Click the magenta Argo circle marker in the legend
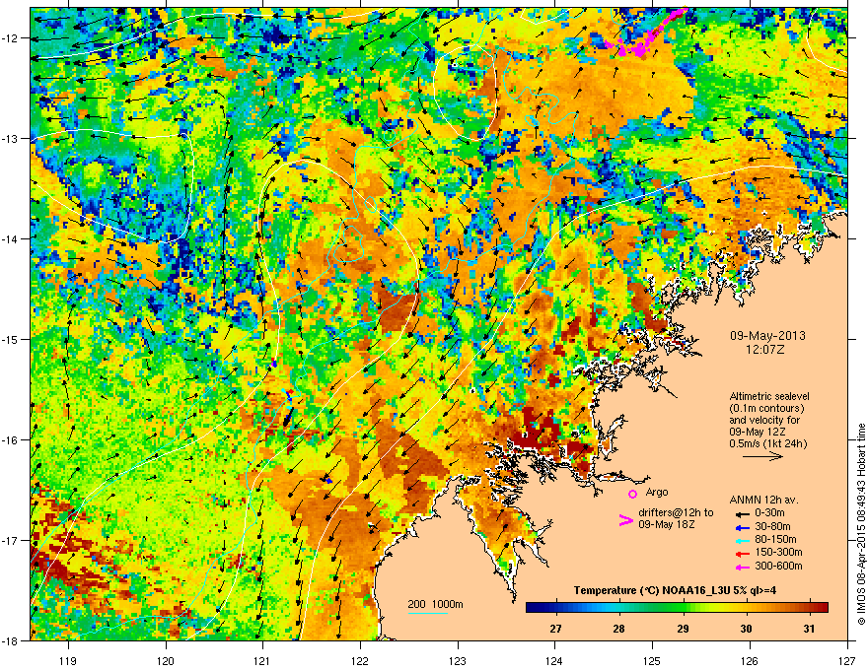868x670 pixels. coord(632,494)
